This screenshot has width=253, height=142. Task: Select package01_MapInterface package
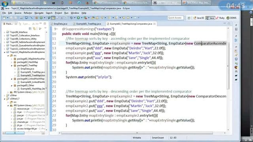31,59
